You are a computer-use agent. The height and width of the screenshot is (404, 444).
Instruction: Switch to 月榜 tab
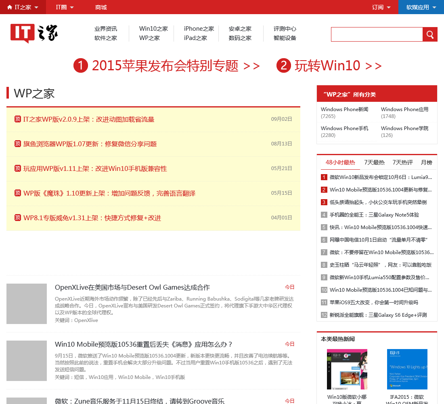(427, 162)
